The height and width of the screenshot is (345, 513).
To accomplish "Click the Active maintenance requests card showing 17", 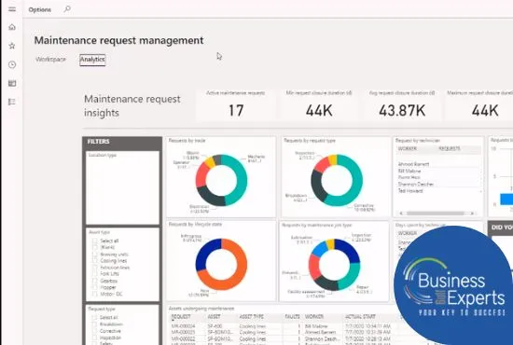I will (x=236, y=104).
